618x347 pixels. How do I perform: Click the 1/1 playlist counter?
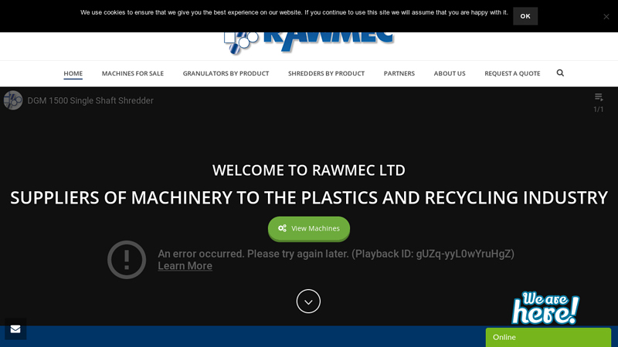click(598, 109)
